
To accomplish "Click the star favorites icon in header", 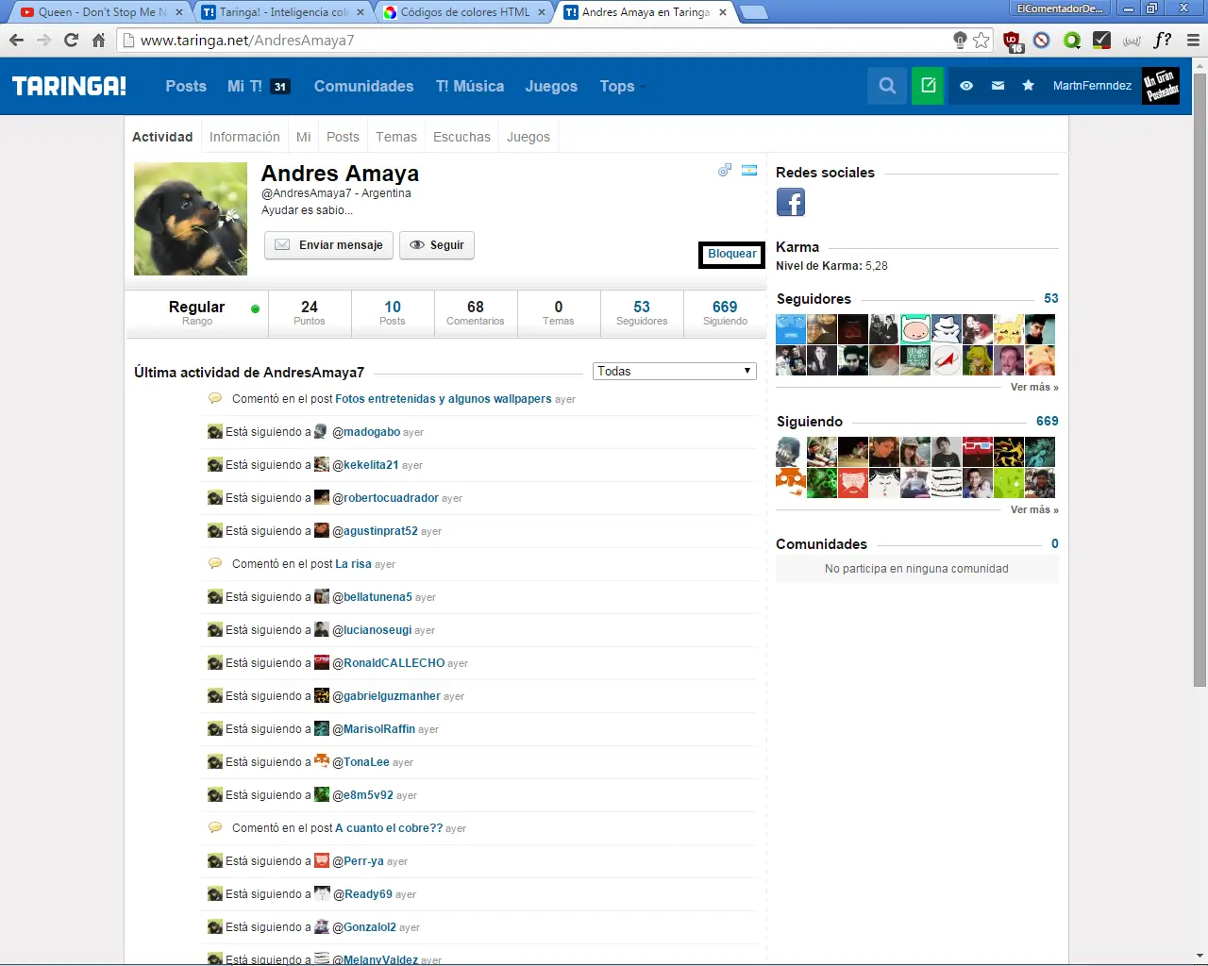I will pos(1029,86).
